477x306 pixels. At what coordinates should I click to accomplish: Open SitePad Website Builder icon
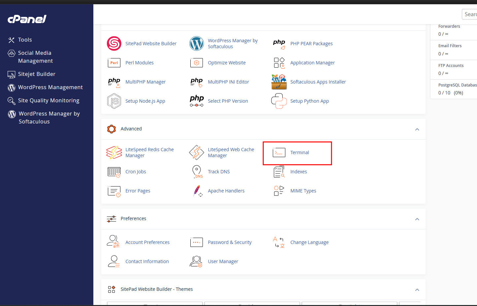pyautogui.click(x=114, y=44)
